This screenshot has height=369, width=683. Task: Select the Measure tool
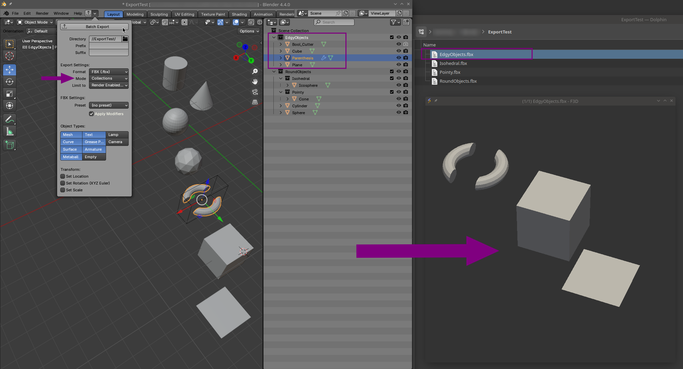(x=9, y=131)
